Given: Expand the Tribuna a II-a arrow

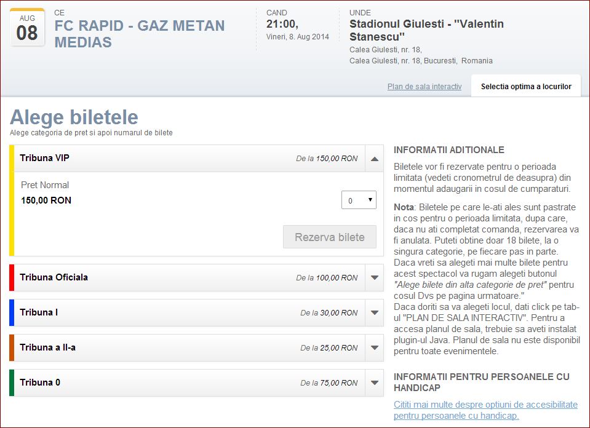Looking at the screenshot, I should [x=375, y=347].
